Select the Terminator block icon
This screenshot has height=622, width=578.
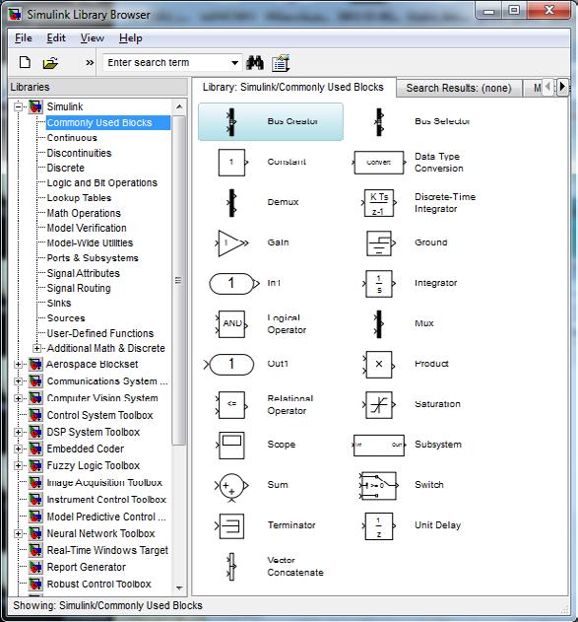(230, 526)
